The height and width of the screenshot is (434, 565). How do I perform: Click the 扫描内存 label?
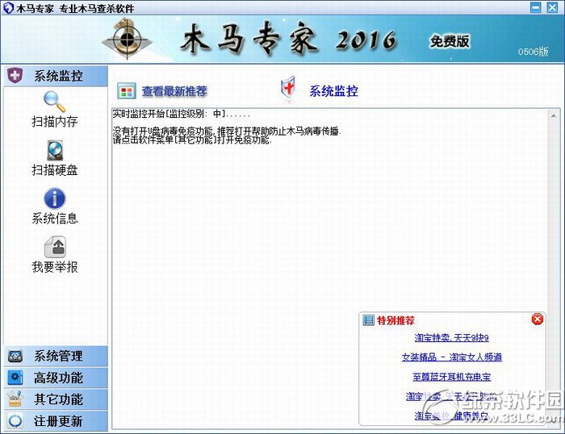[x=55, y=122]
